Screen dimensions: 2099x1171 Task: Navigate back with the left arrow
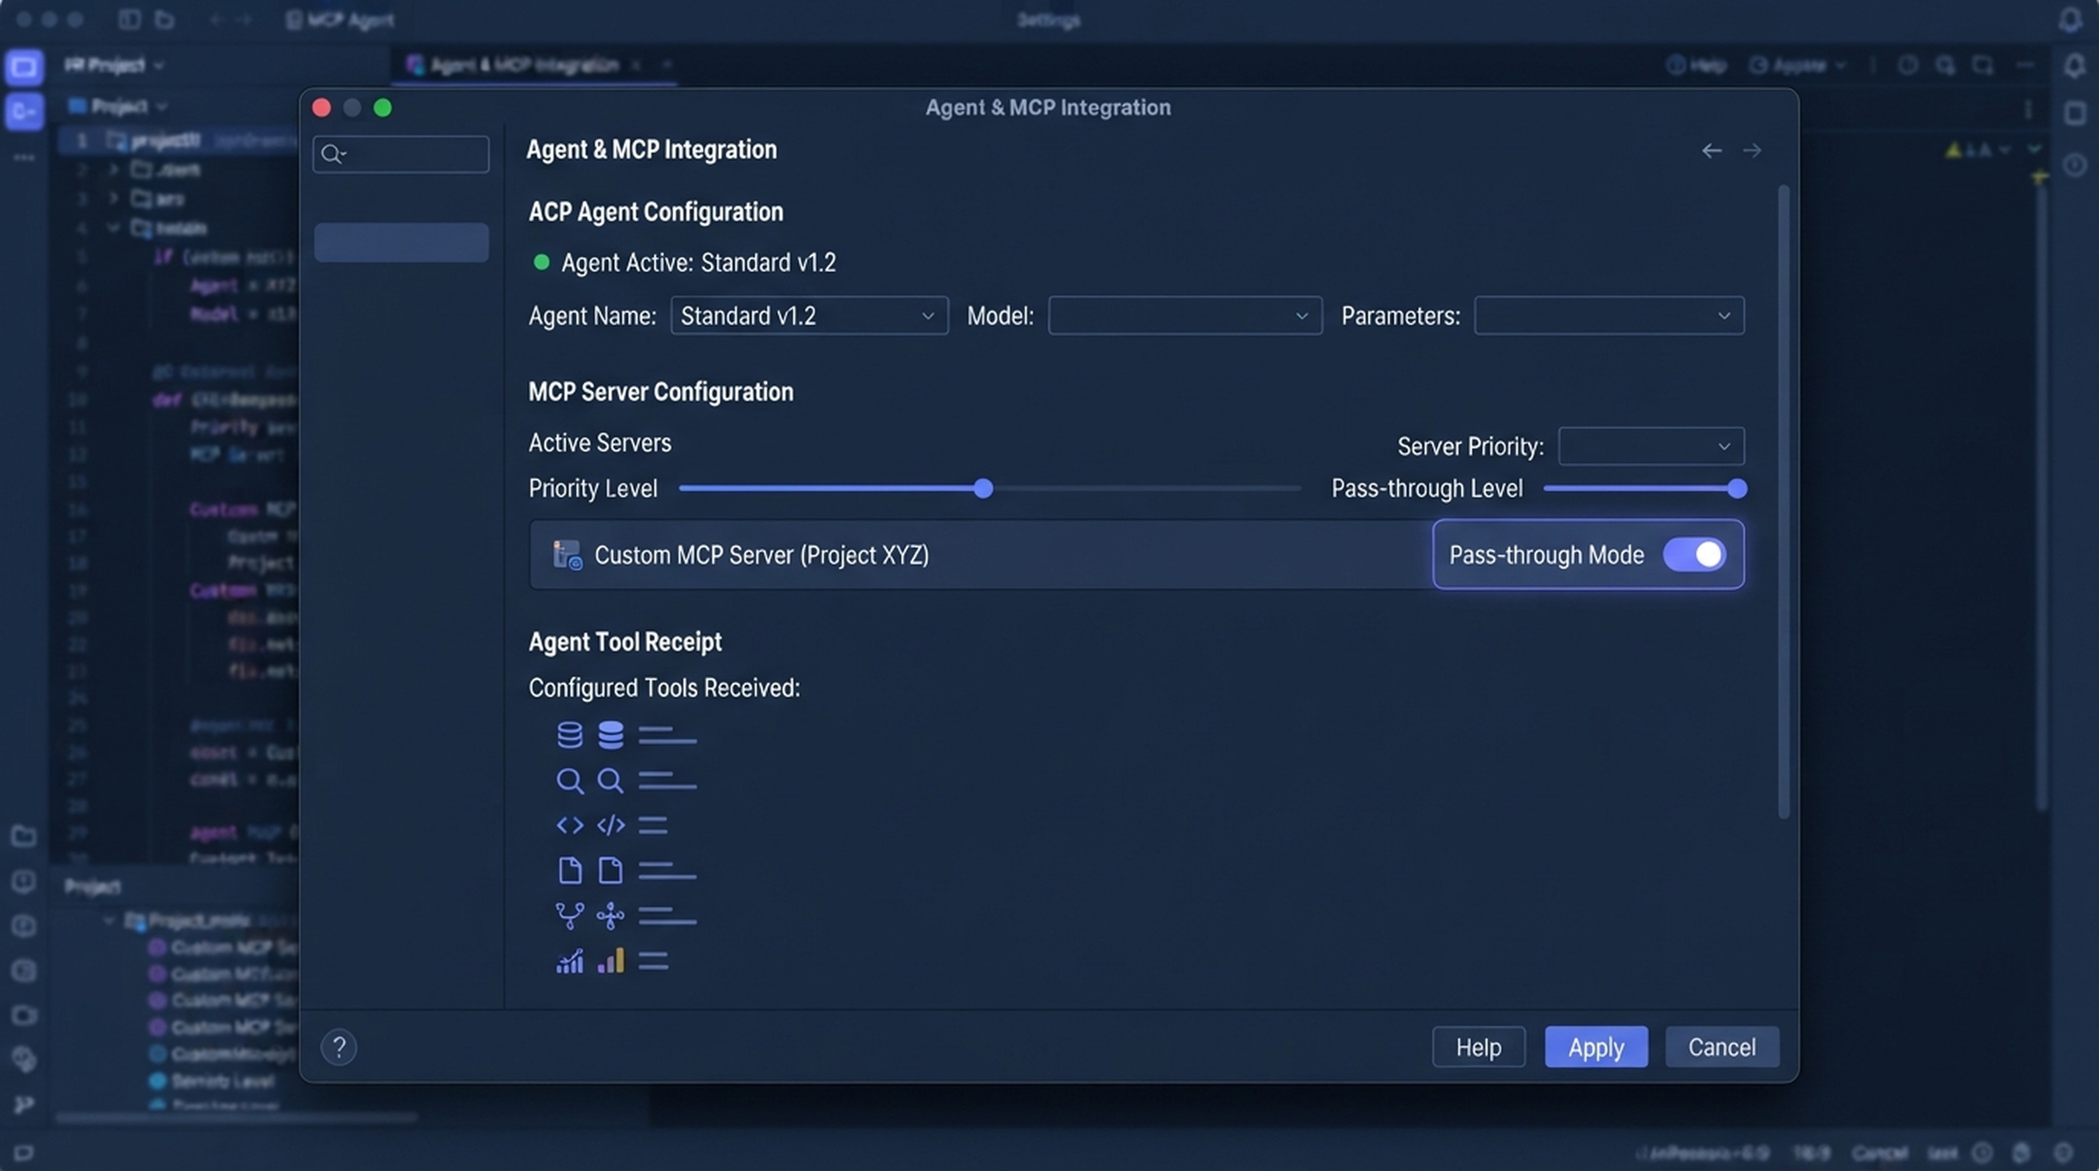[x=1712, y=150]
